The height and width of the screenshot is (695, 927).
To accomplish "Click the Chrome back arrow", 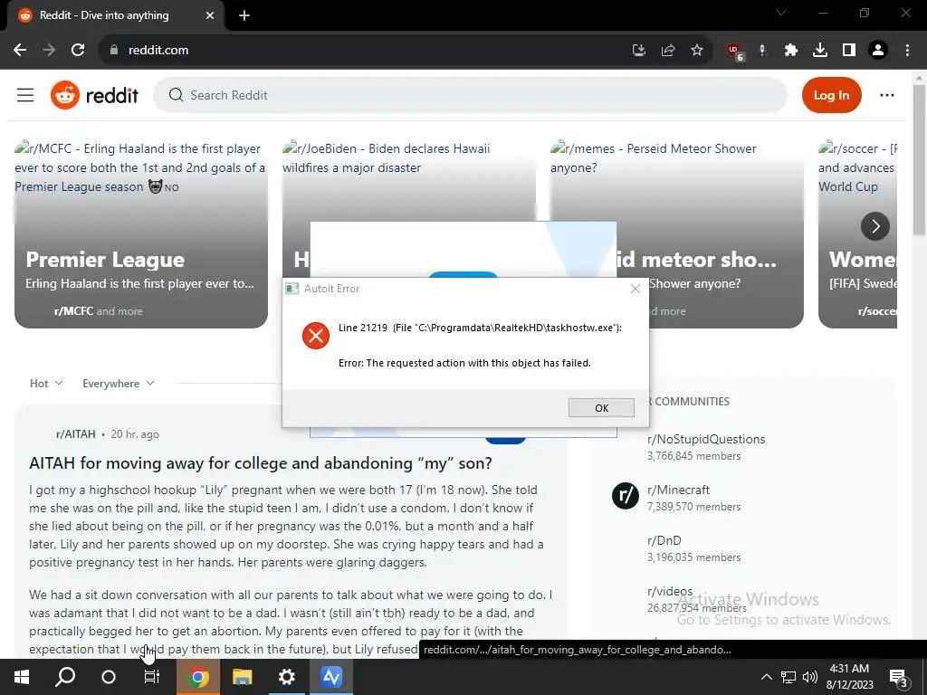I will click(20, 51).
